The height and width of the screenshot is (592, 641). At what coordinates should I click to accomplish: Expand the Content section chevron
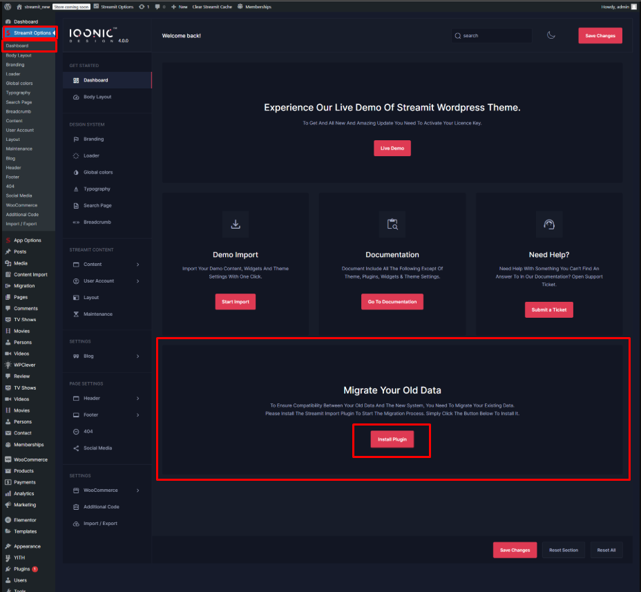[x=137, y=265]
